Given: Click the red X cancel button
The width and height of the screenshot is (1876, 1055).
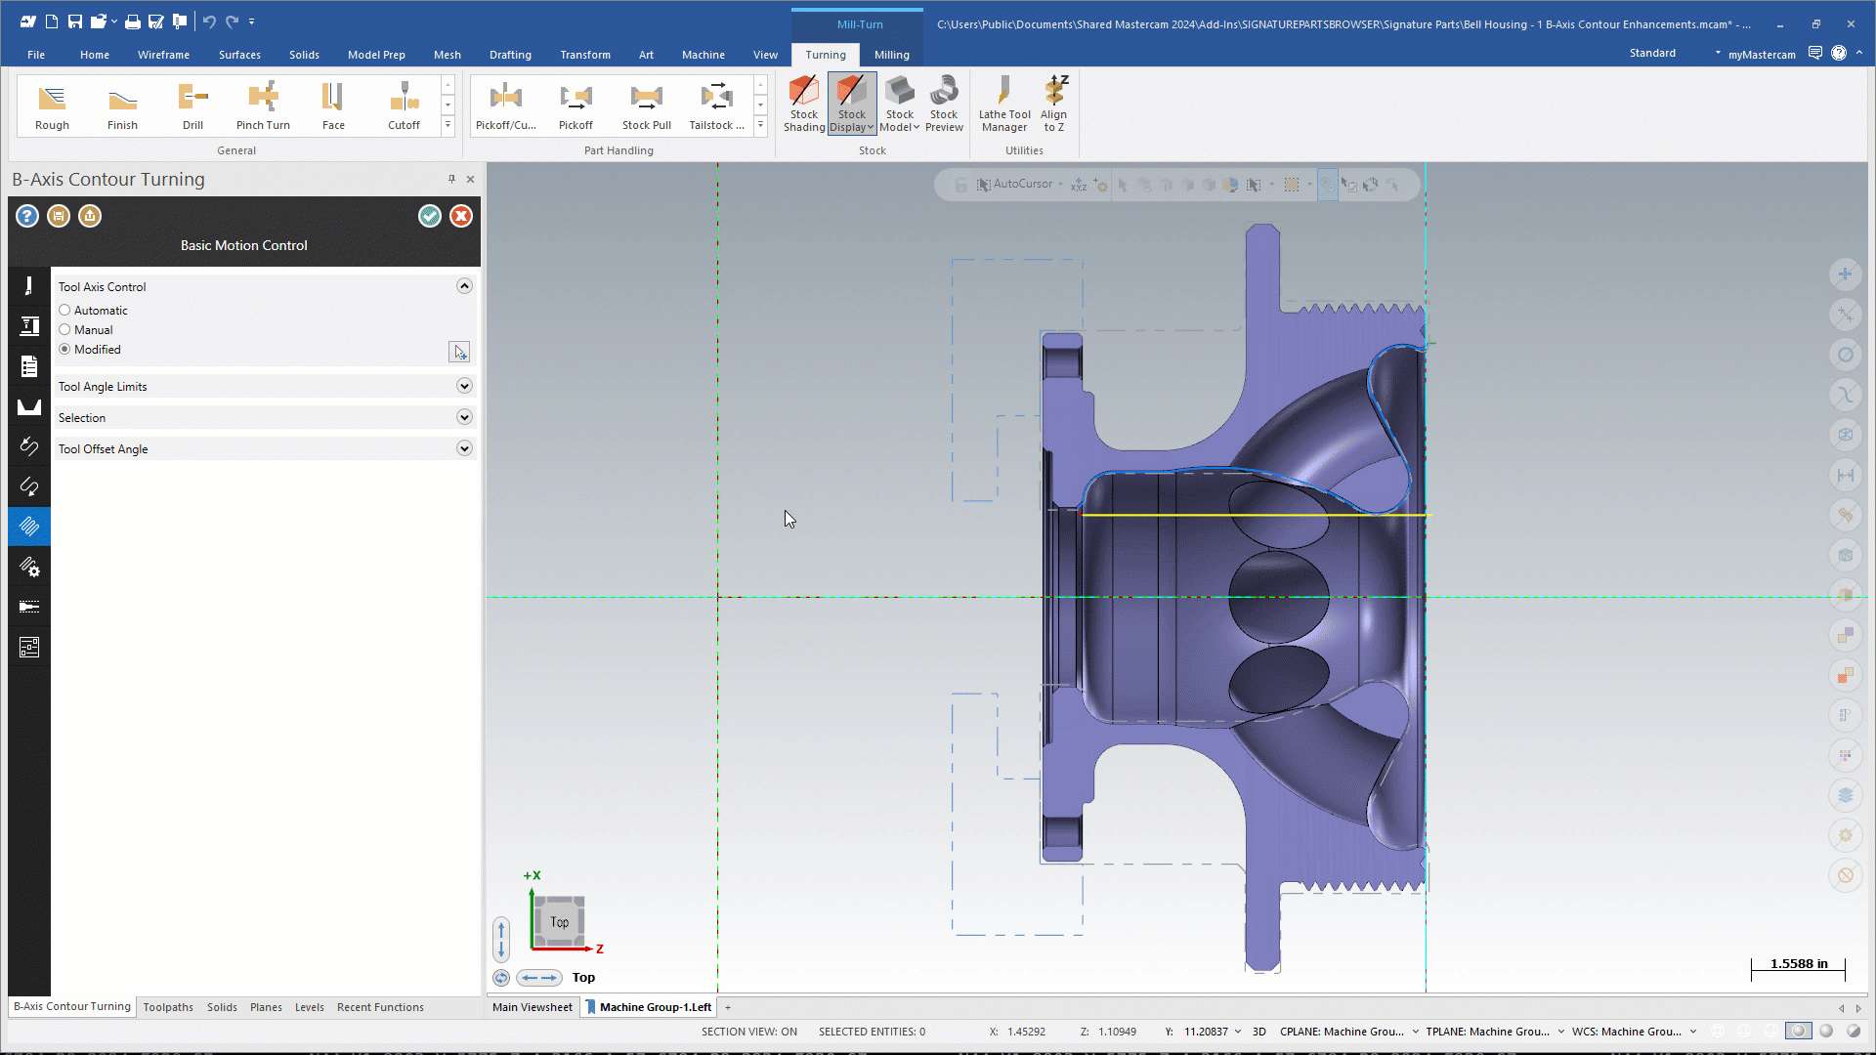Looking at the screenshot, I should pos(460,215).
